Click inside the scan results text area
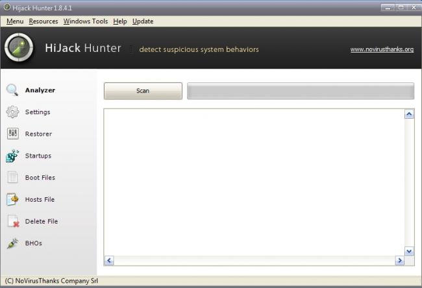This screenshot has width=422, height=288. click(254, 182)
